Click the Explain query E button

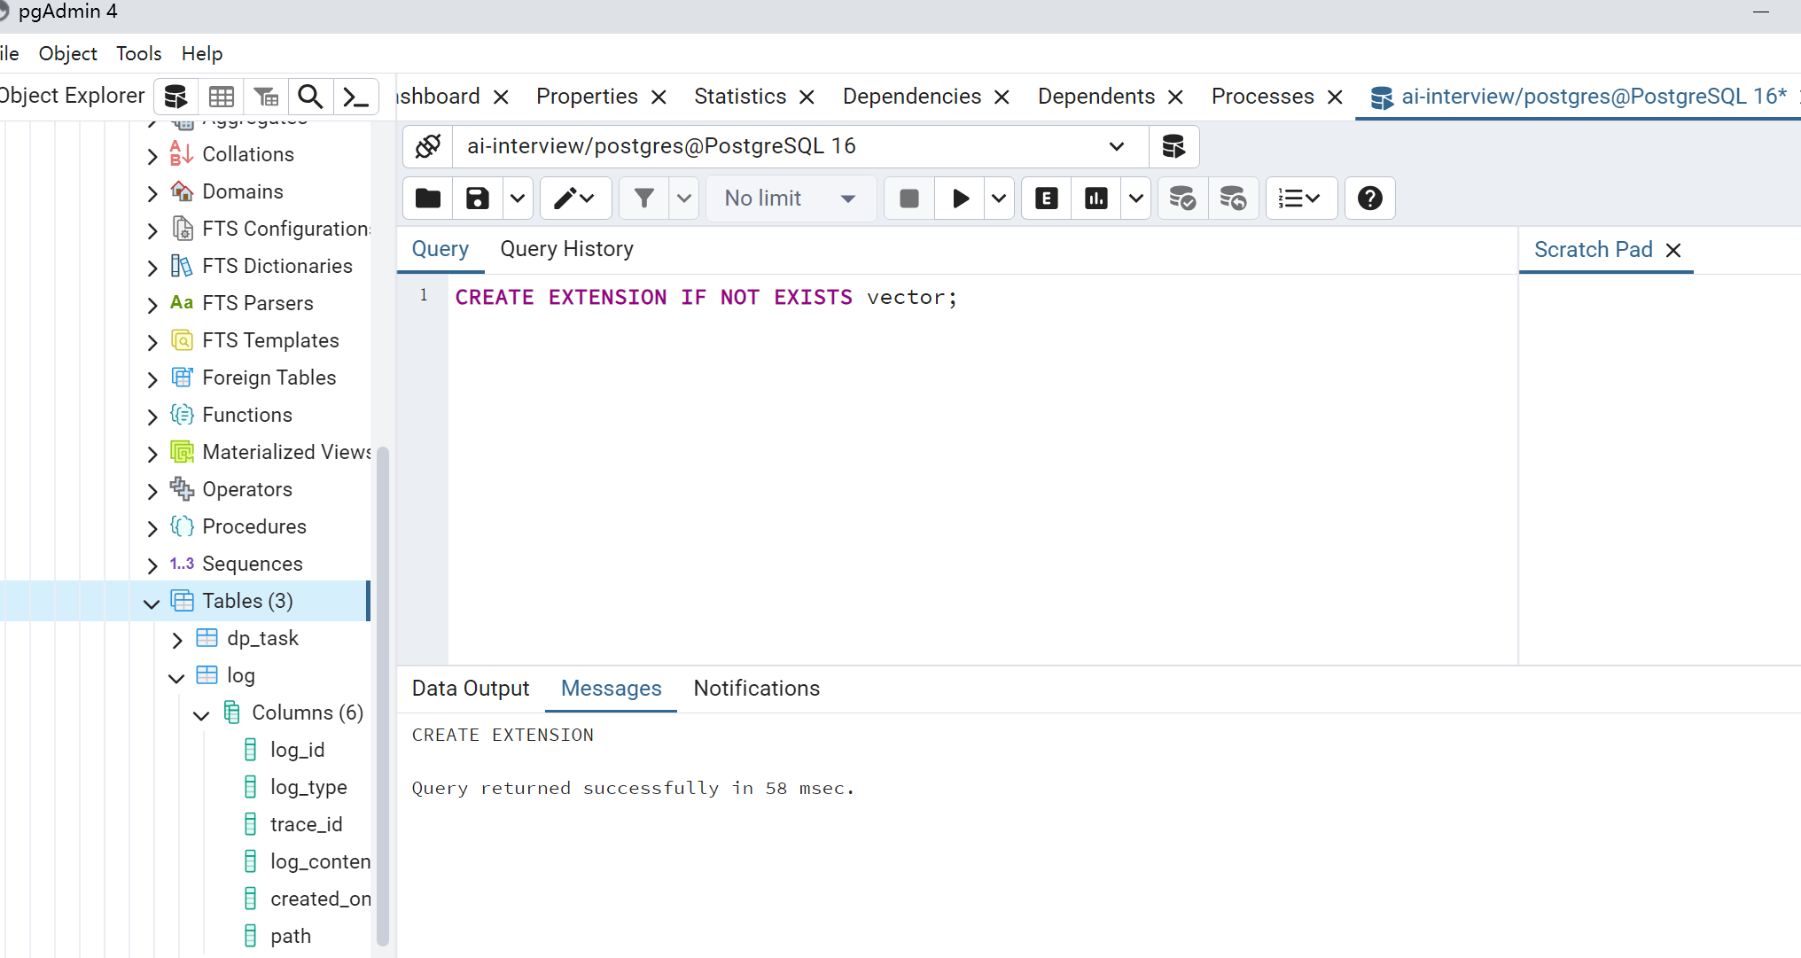(1047, 199)
